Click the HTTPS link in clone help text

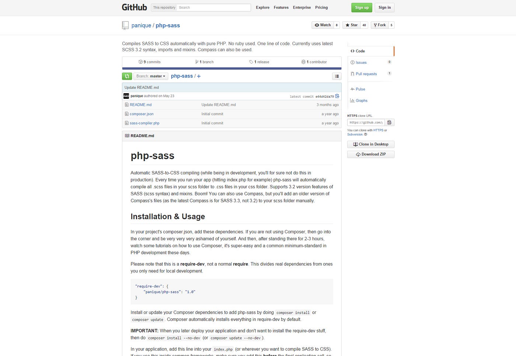click(x=378, y=130)
